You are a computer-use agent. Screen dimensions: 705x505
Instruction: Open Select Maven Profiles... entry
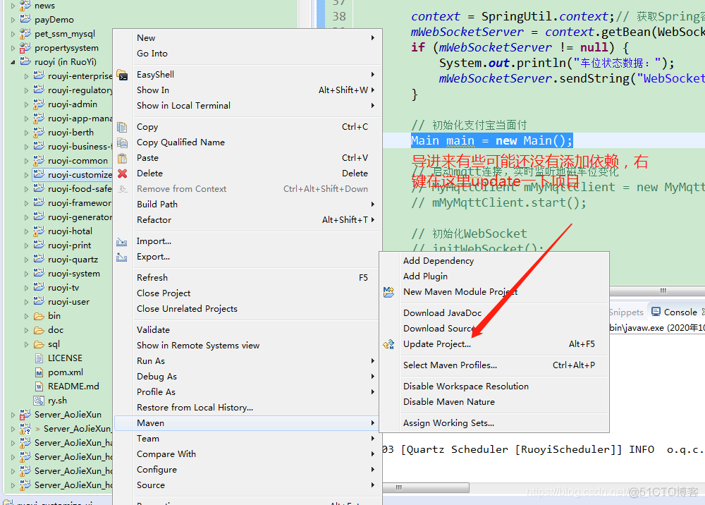tap(495, 365)
